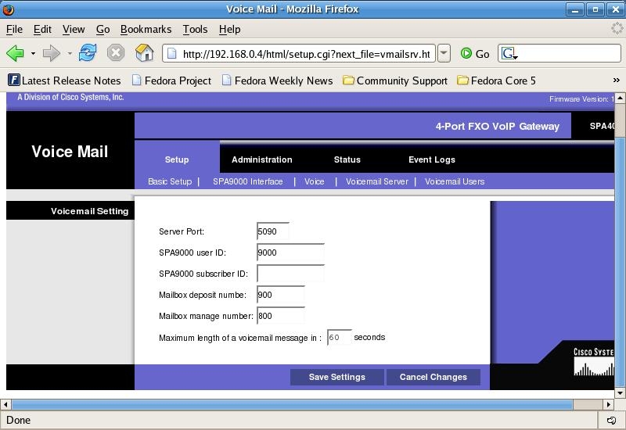Click the Forward arrow navigation icon
Screen dimensions: 626x430
click(x=52, y=53)
